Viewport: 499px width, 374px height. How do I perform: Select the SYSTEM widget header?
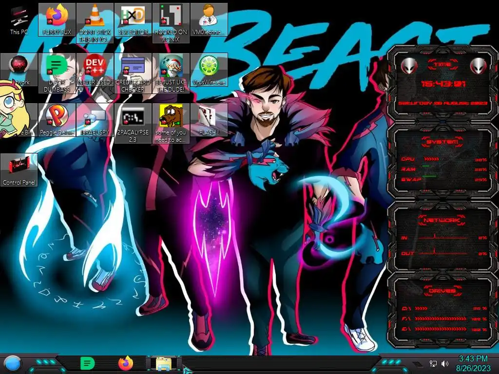tap(442, 142)
